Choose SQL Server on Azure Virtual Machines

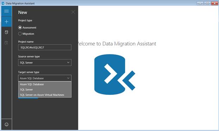pos(45,95)
